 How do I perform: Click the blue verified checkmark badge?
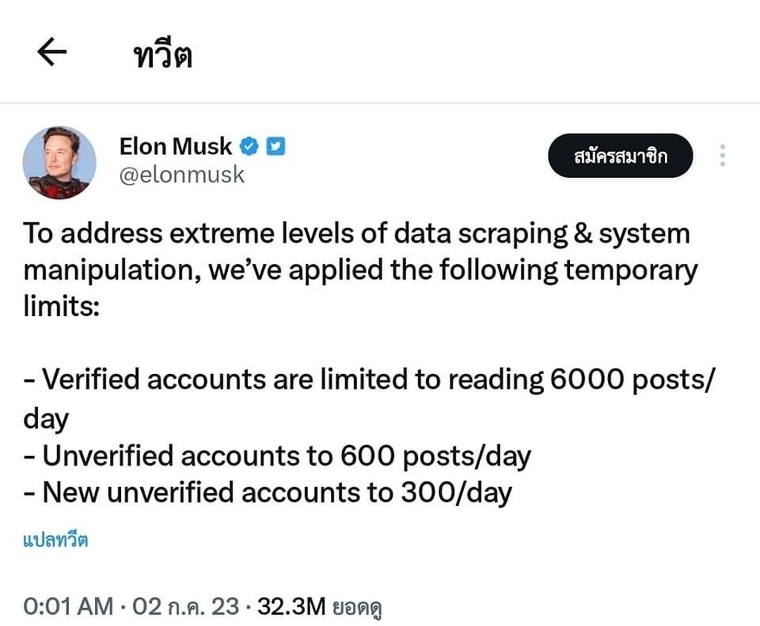coord(249,146)
